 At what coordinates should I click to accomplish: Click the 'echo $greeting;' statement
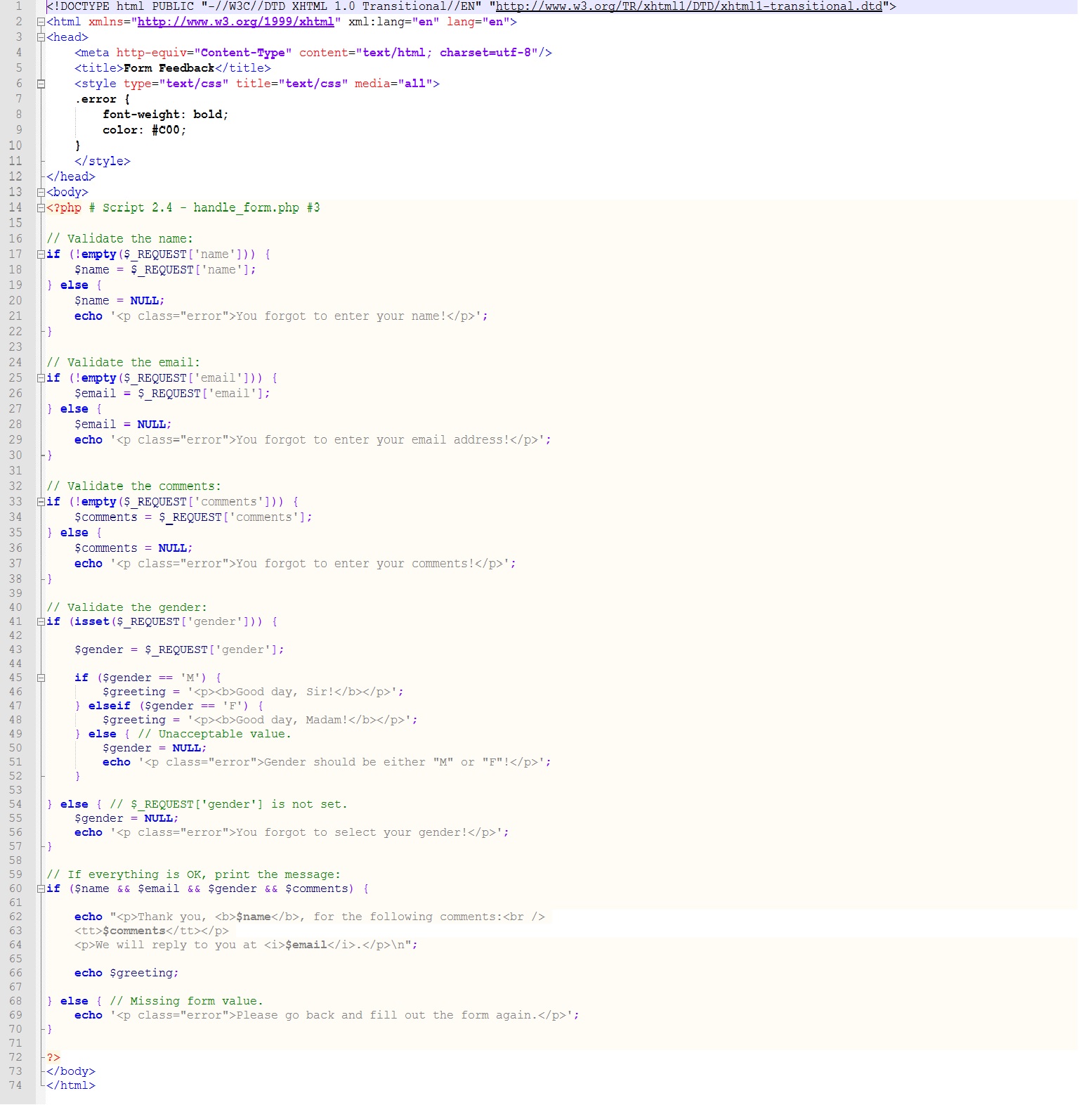click(x=127, y=973)
